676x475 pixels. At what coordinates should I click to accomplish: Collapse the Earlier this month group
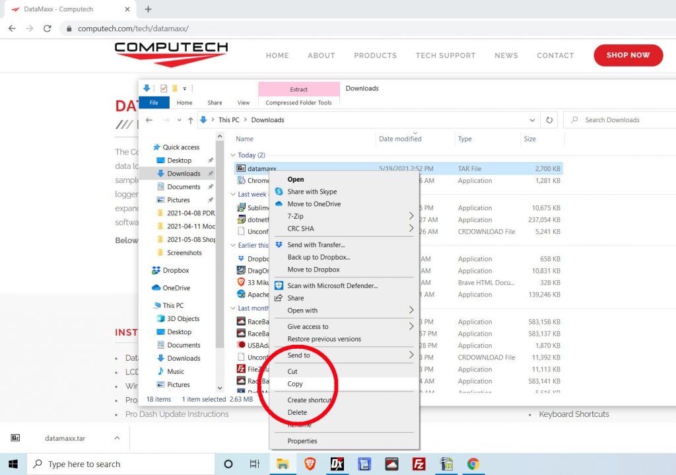[233, 246]
